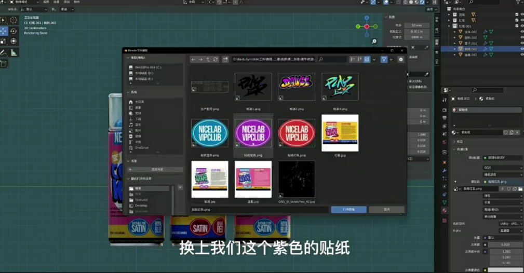Image resolution: width=524 pixels, height=273 pixels.
Task: Select purple NICELAB VIPCLUB sticker thumbnail
Action: point(253,133)
